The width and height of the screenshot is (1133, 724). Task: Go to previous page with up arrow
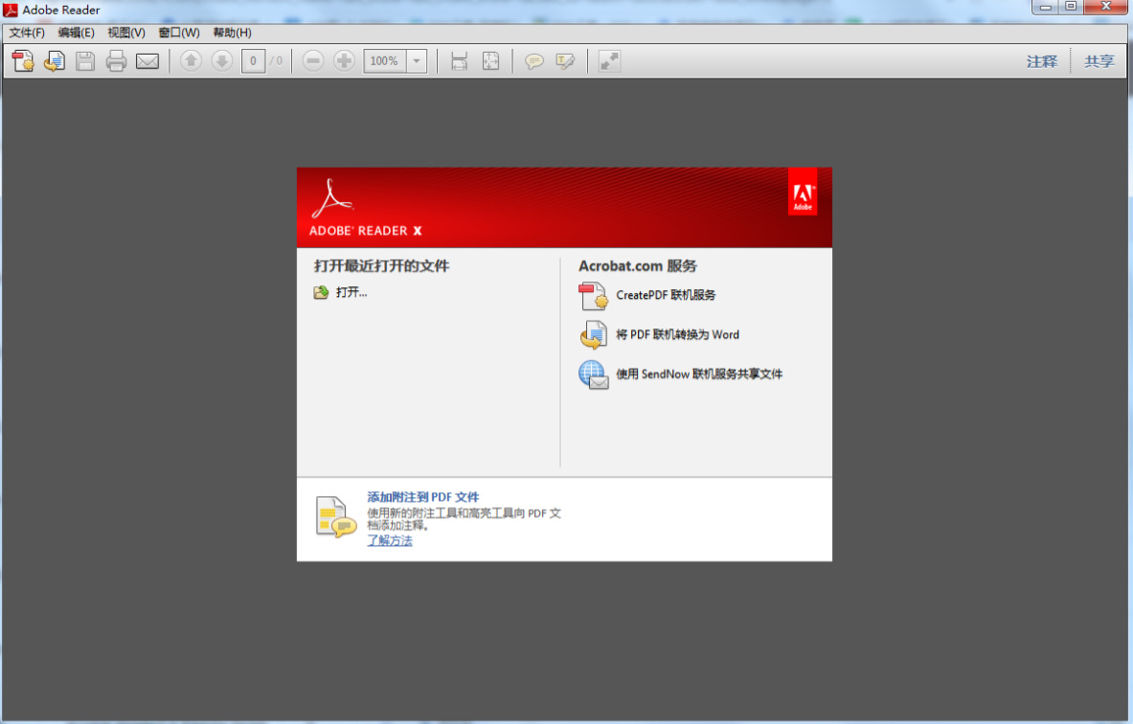coord(191,61)
